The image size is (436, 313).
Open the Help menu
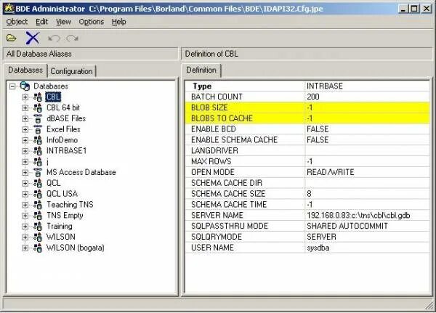pos(118,22)
